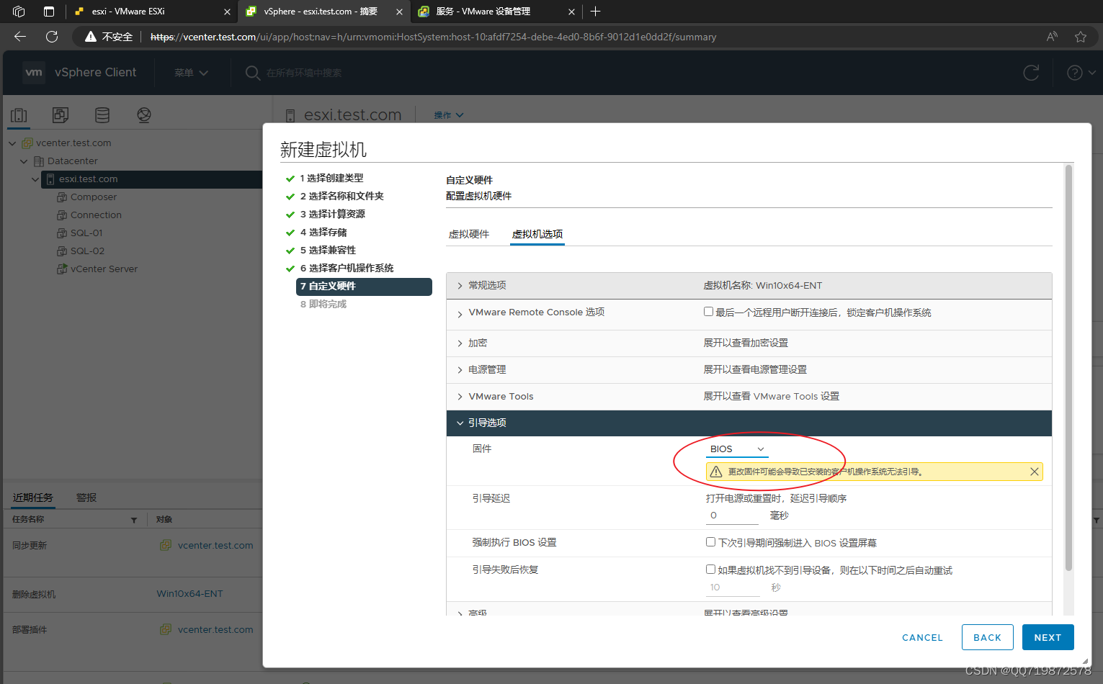Viewport: 1103px width, 684px height.
Task: Click the browser address bar URL
Action: pos(433,37)
